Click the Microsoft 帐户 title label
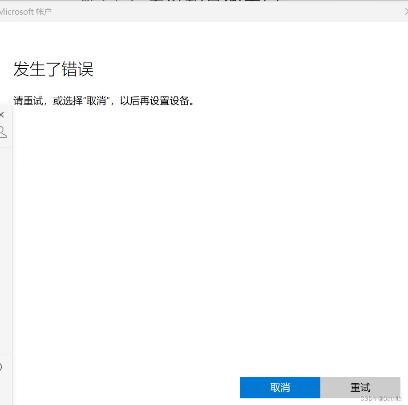The width and height of the screenshot is (408, 405). pyautogui.click(x=26, y=12)
